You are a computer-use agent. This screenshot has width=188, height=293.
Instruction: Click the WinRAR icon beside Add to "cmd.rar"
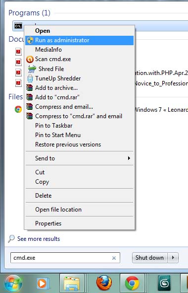[x=30, y=97]
